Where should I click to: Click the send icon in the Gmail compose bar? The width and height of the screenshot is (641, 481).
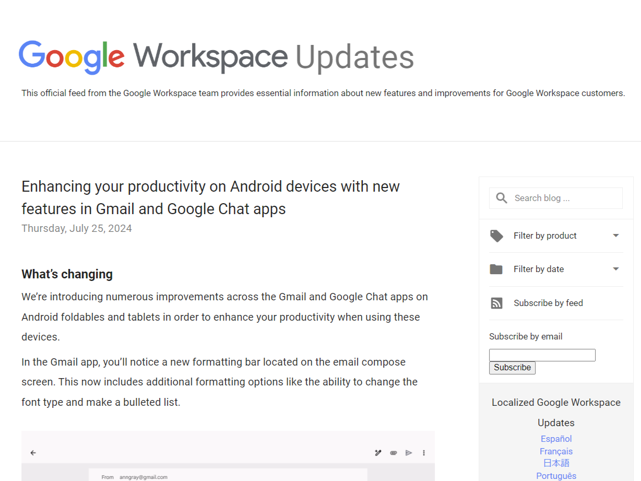click(409, 453)
